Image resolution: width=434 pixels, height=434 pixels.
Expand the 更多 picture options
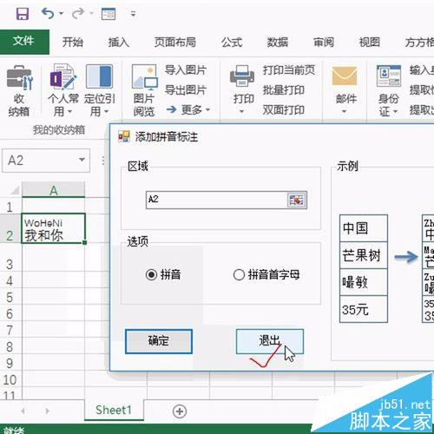click(x=188, y=110)
